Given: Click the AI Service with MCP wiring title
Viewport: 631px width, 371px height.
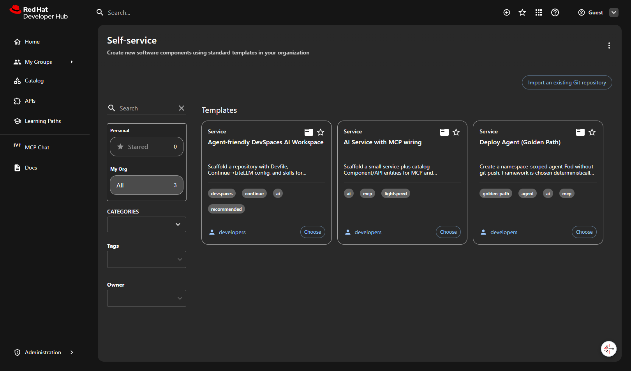Looking at the screenshot, I should 382,142.
